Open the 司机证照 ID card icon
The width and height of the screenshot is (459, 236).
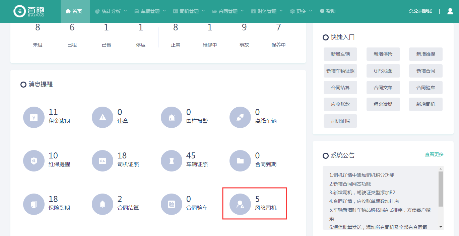click(x=103, y=161)
